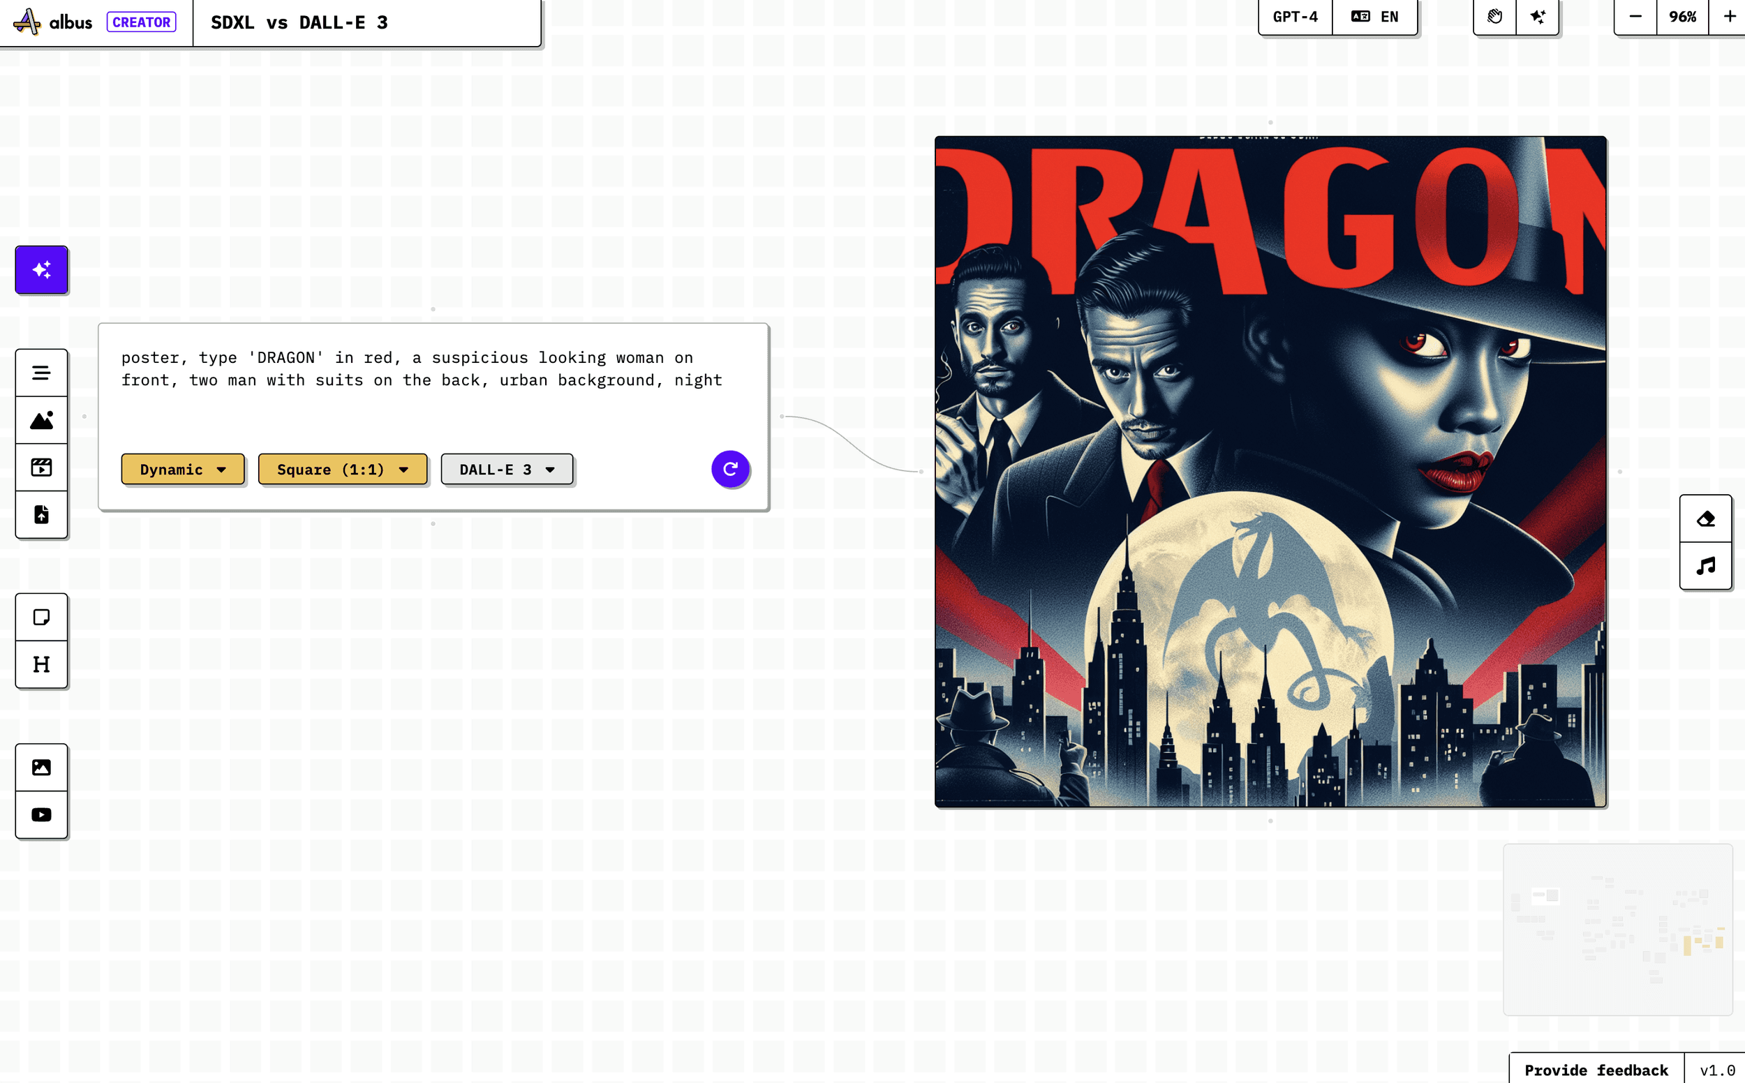Toggle the hand pan tool
The height and width of the screenshot is (1083, 1745).
pos(1494,17)
